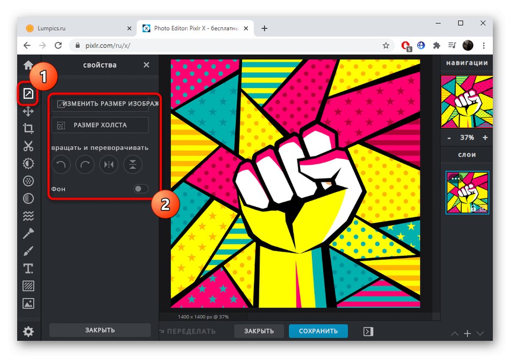The image size is (510, 358).
Task: Zoom in with plus in navigation
Action: (x=485, y=138)
